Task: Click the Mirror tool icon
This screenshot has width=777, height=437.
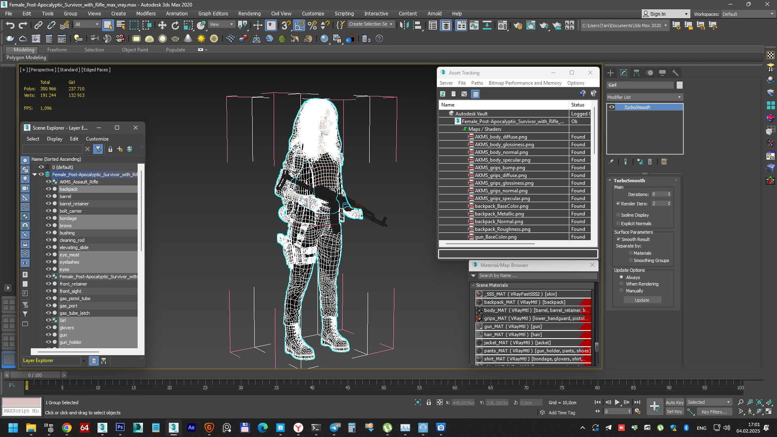Action: tap(404, 26)
